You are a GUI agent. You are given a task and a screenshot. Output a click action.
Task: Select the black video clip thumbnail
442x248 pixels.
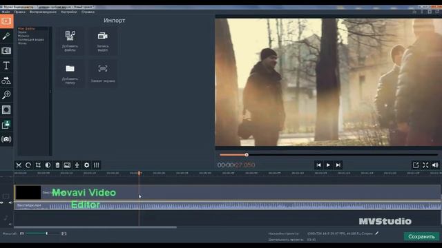(28, 193)
